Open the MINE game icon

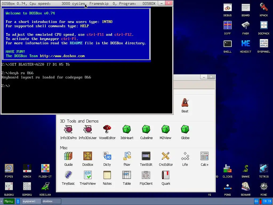coord(264,189)
